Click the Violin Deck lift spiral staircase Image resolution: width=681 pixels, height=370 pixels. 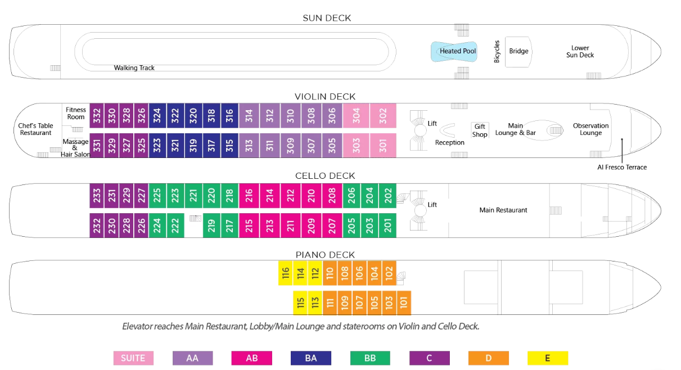[418, 130]
